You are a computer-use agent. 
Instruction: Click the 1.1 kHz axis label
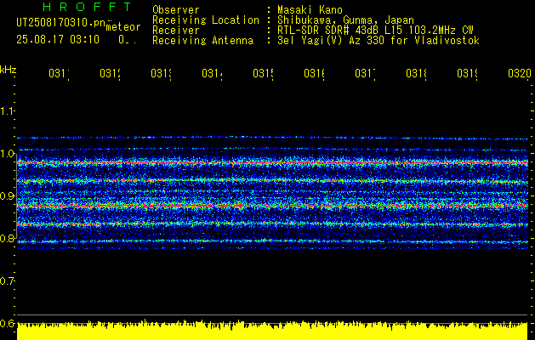7,110
